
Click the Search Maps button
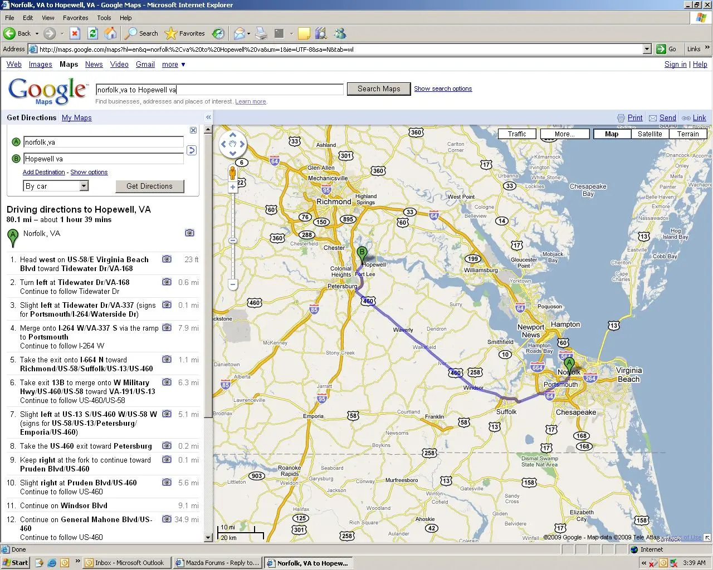pyautogui.click(x=379, y=89)
